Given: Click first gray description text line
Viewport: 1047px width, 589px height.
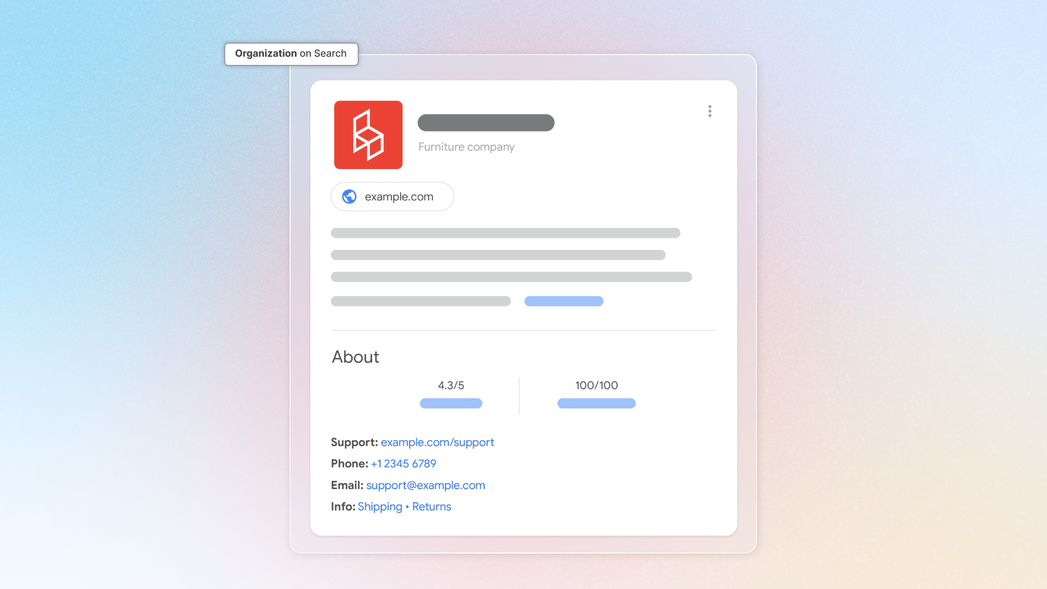Looking at the screenshot, I should (505, 233).
